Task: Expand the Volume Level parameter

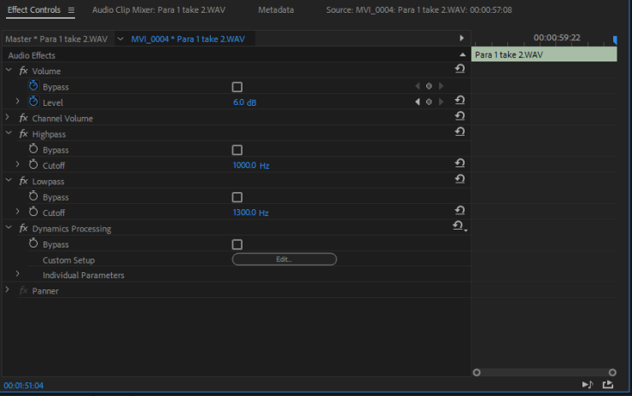Action: [x=17, y=102]
